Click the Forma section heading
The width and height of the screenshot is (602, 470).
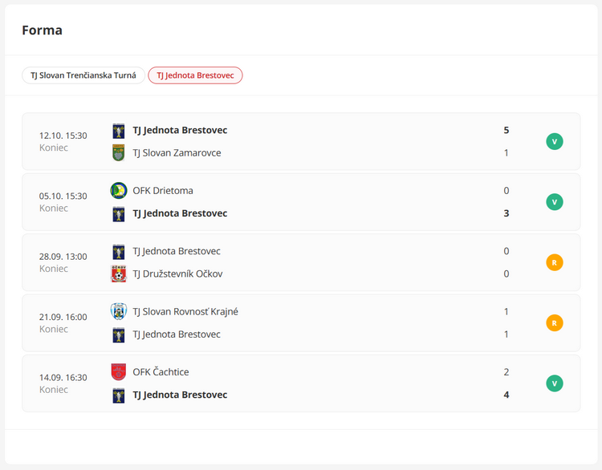pos(43,30)
